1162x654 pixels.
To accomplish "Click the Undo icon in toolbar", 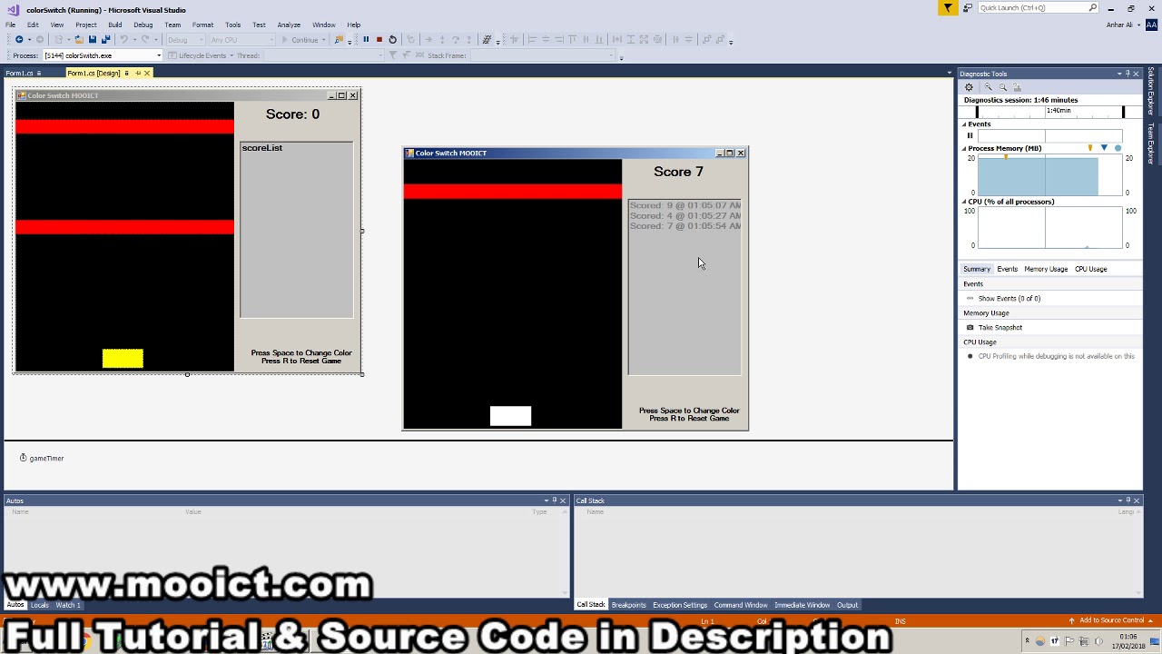I will (x=123, y=40).
